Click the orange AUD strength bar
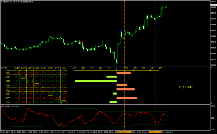217x134 pixels. [x=124, y=73]
